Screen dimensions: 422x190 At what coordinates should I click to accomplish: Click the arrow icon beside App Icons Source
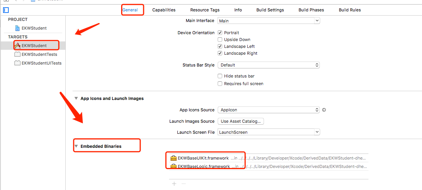[x=324, y=110]
